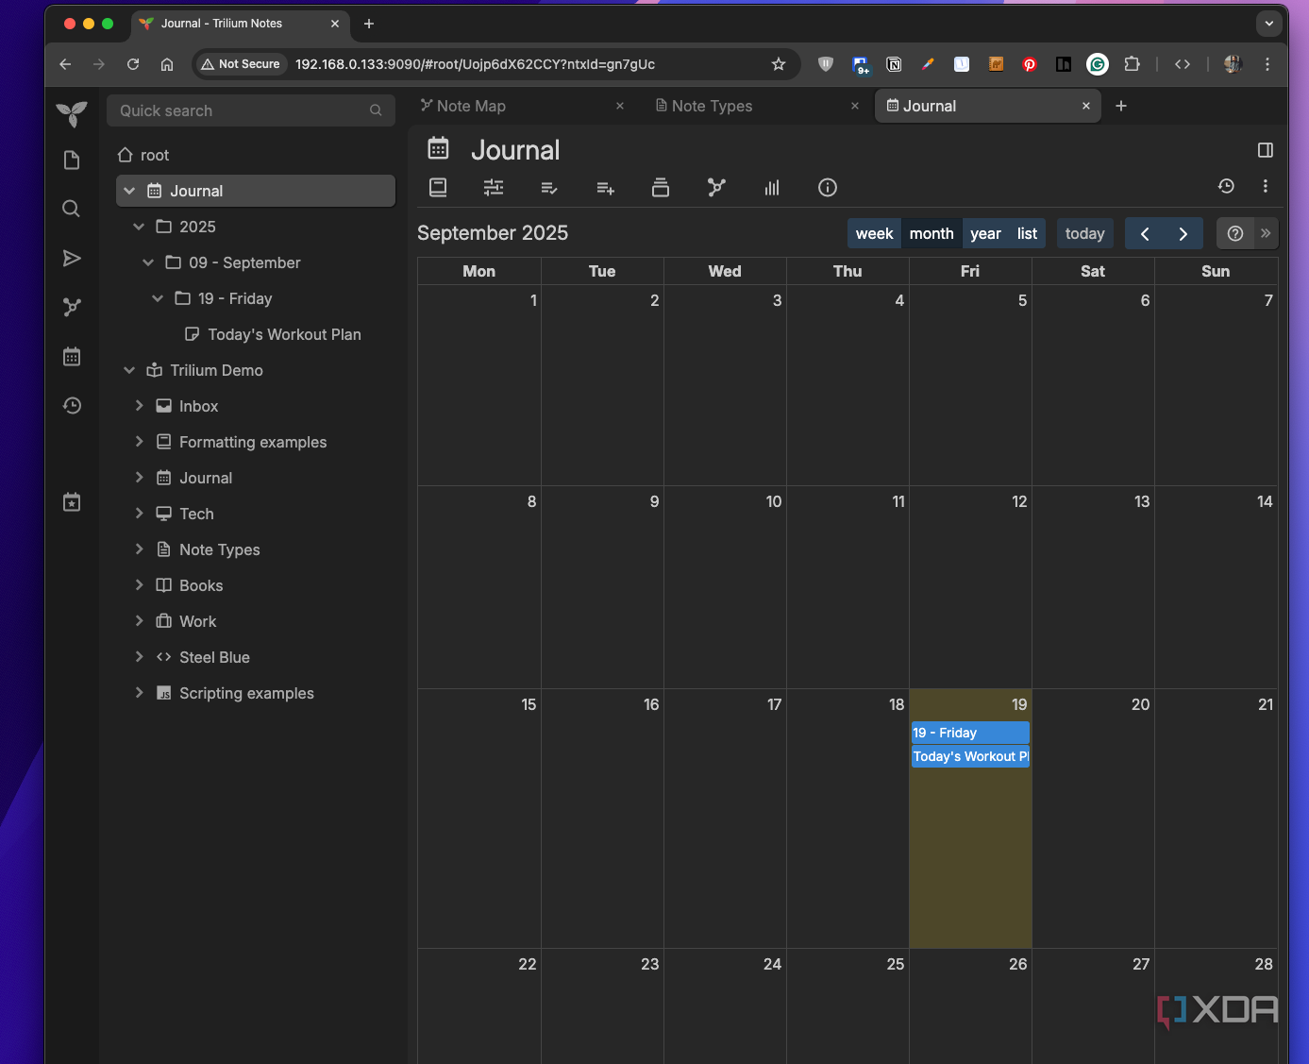Click into the Quick search field
The image size is (1309, 1064).
click(x=251, y=110)
